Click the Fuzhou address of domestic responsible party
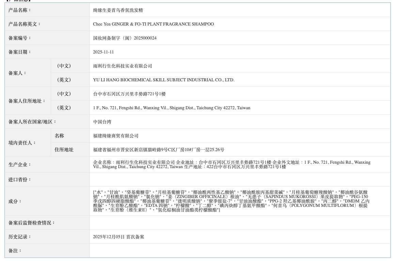397x261 pixels. click(x=158, y=150)
